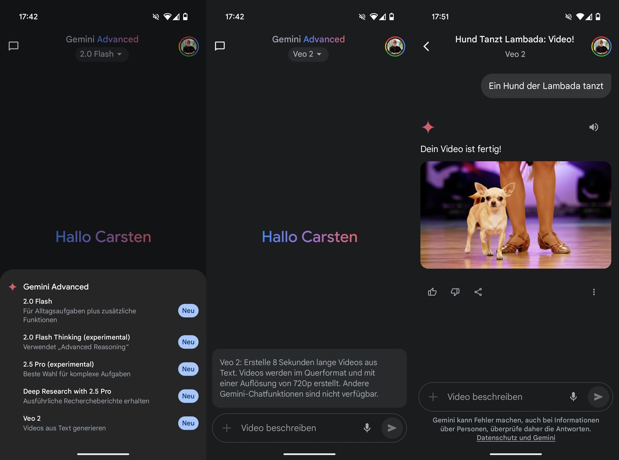Select 2.0 Flash Thinking (experimental) model
Image resolution: width=619 pixels, height=460 pixels.
tap(76, 342)
